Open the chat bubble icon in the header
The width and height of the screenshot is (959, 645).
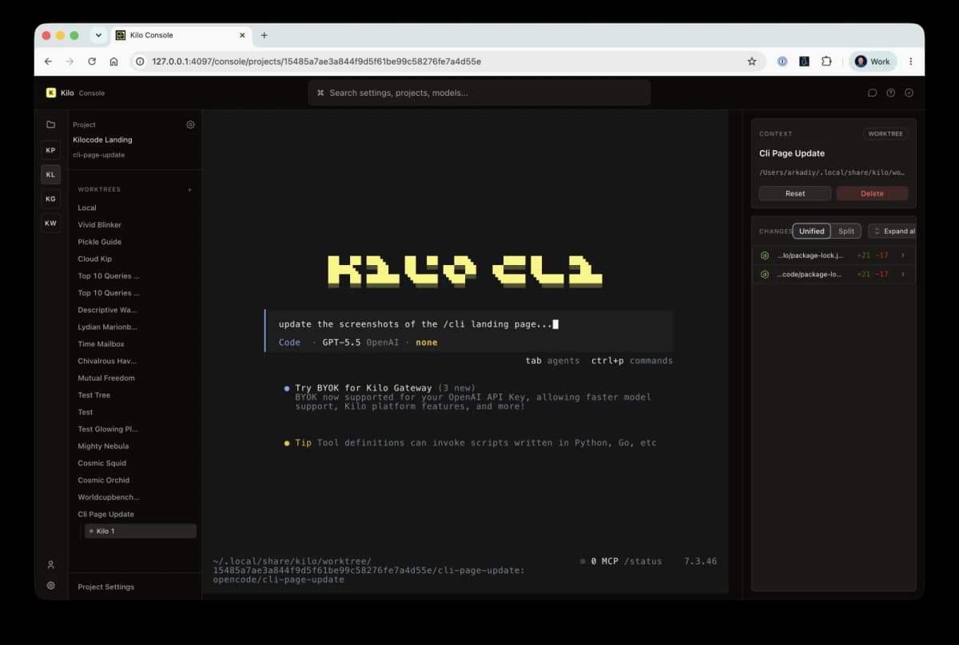[873, 93]
